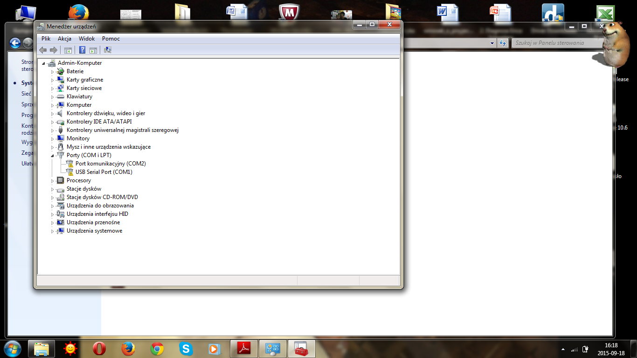Select Urządzenia przenośne row text

[x=93, y=222]
